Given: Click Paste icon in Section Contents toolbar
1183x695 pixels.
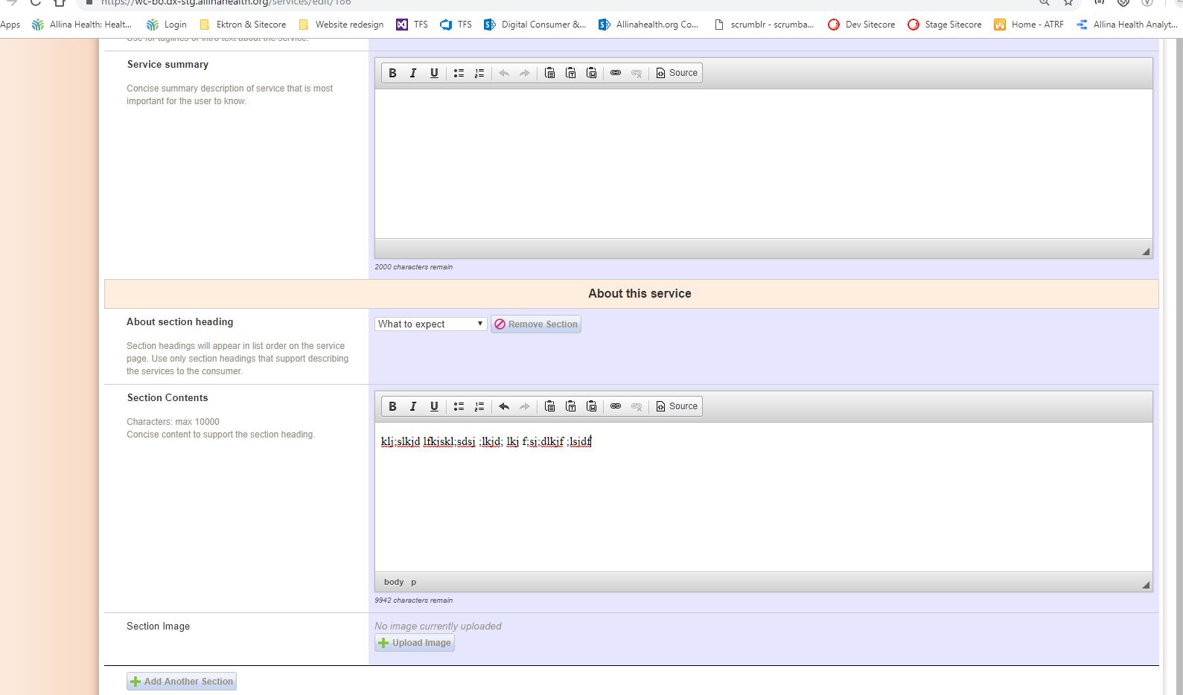Looking at the screenshot, I should point(549,406).
